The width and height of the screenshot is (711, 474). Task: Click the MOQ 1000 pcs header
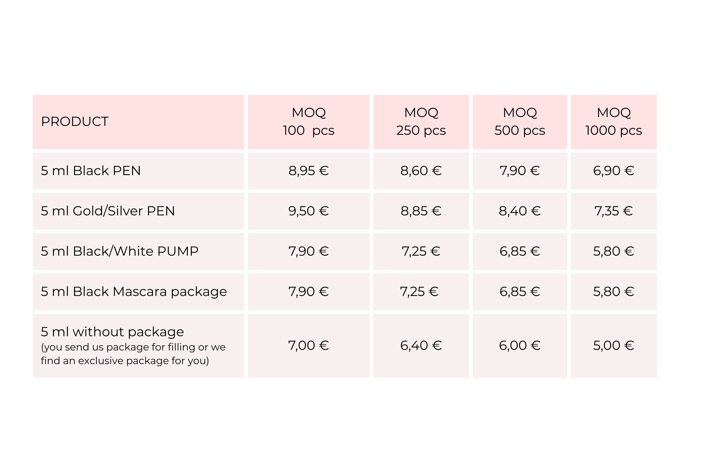click(613, 121)
